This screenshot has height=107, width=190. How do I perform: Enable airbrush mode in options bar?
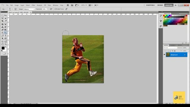pyautogui.click(x=51, y=9)
